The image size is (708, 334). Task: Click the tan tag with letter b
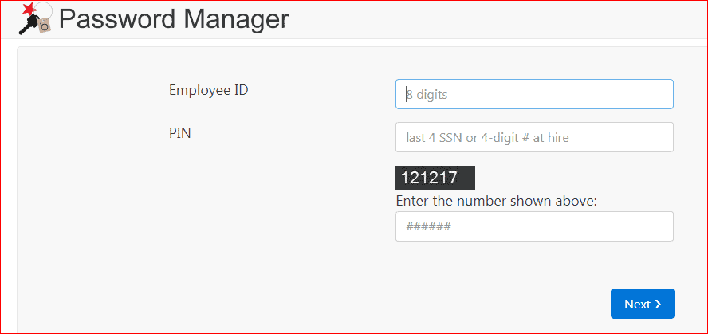pos(45,26)
